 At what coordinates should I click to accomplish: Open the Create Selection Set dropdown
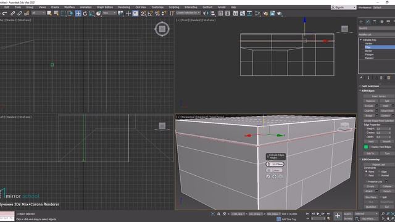(x=188, y=12)
